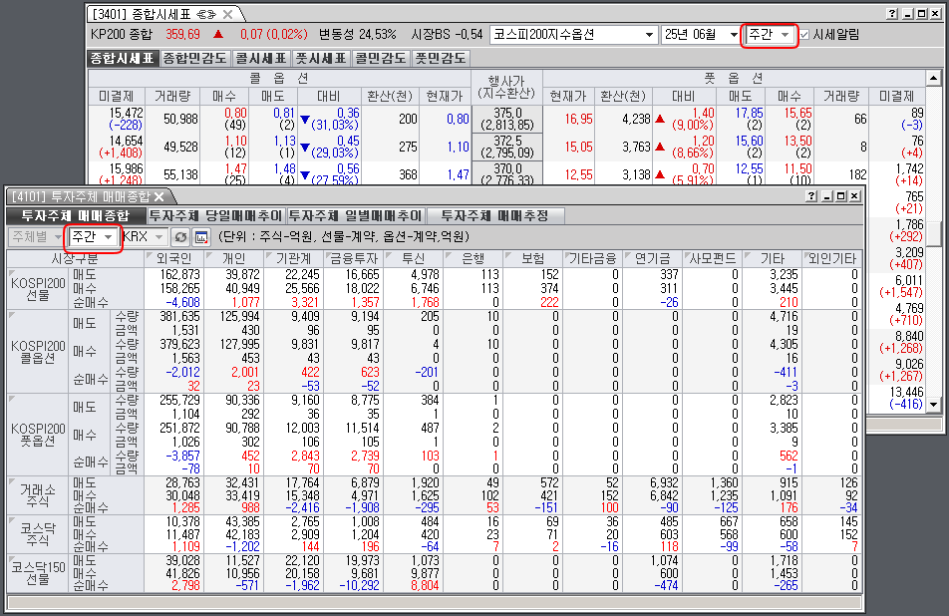Click help icon in 투자주체 매매종합 window
Screen dimensions: 949x616
point(810,196)
